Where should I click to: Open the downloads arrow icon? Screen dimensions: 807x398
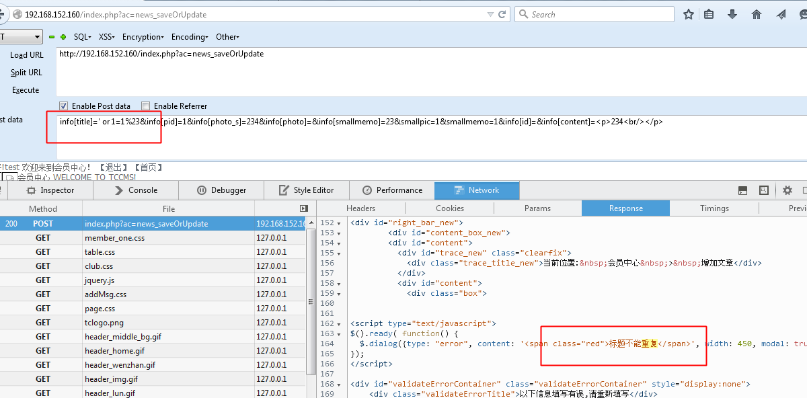(732, 14)
